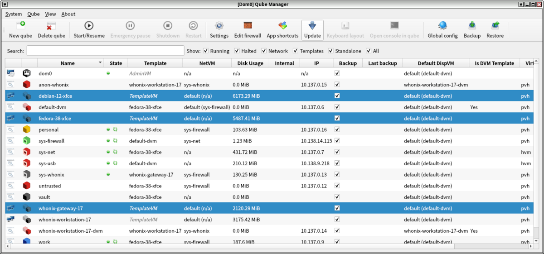Open the Qube menu

tap(34, 14)
